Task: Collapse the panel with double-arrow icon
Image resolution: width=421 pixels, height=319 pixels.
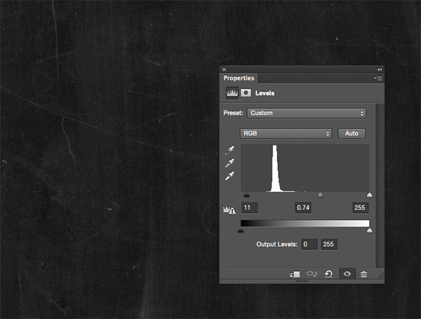Action: click(x=380, y=70)
